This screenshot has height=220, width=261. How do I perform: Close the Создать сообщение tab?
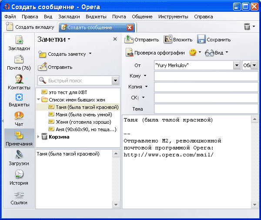coord(130,27)
